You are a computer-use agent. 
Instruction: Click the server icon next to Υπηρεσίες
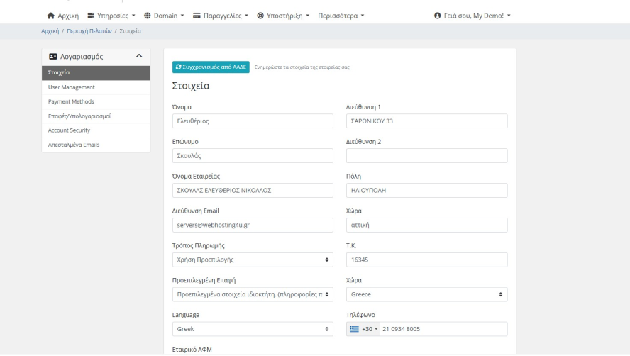tap(91, 16)
